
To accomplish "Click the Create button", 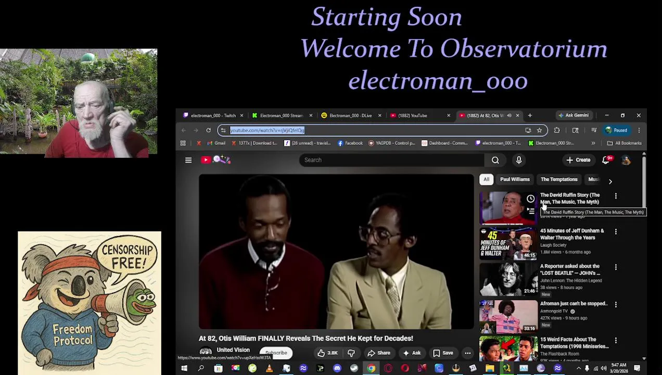I will point(579,160).
